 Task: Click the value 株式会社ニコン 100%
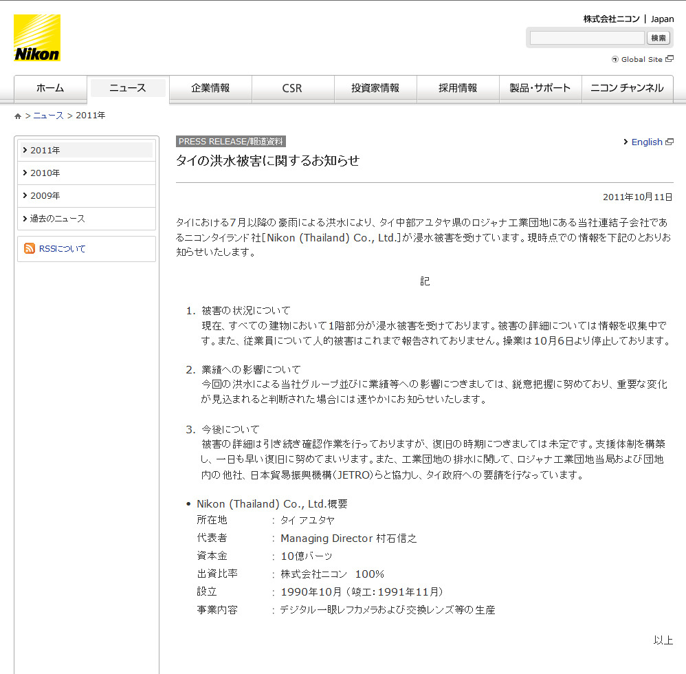click(333, 574)
